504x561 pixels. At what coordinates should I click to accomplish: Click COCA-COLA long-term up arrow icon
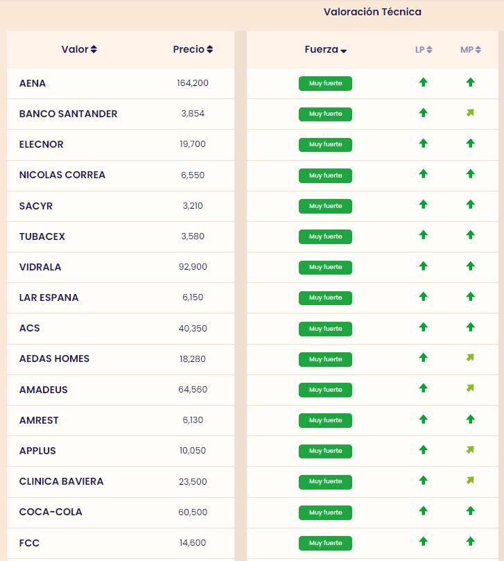423,511
